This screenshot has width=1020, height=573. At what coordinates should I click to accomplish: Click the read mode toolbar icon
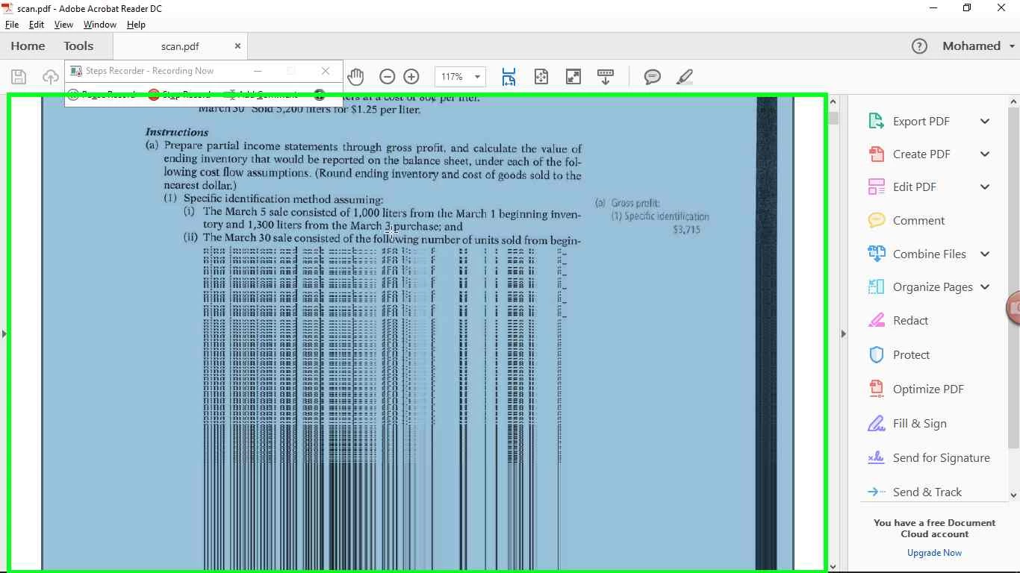pos(606,76)
